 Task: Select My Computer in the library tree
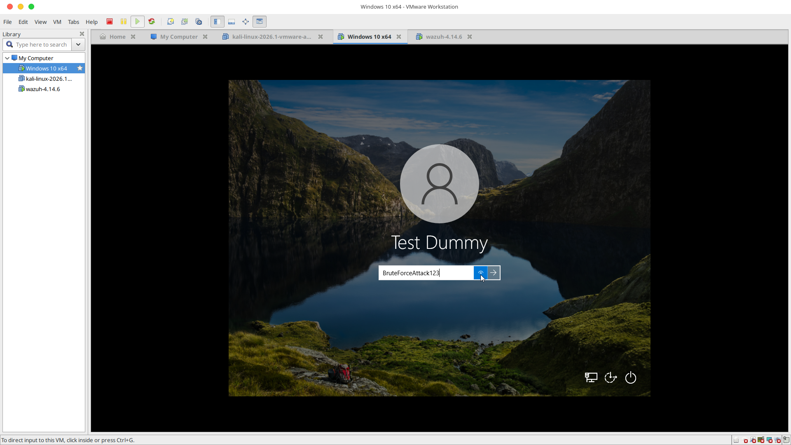(x=36, y=58)
